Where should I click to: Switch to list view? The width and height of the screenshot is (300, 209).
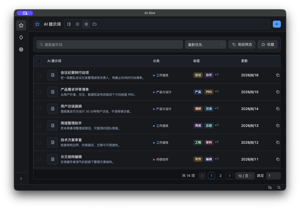[x=86, y=24]
